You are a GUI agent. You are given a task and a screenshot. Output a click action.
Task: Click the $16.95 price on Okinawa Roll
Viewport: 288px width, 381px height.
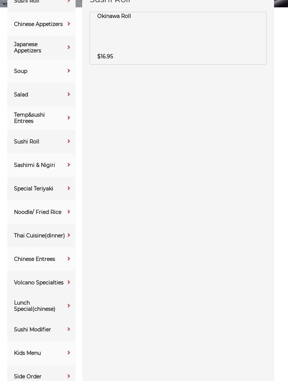(105, 57)
